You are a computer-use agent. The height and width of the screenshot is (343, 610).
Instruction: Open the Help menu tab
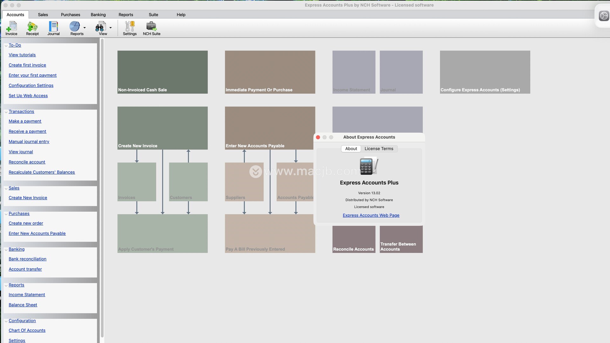pos(181,15)
